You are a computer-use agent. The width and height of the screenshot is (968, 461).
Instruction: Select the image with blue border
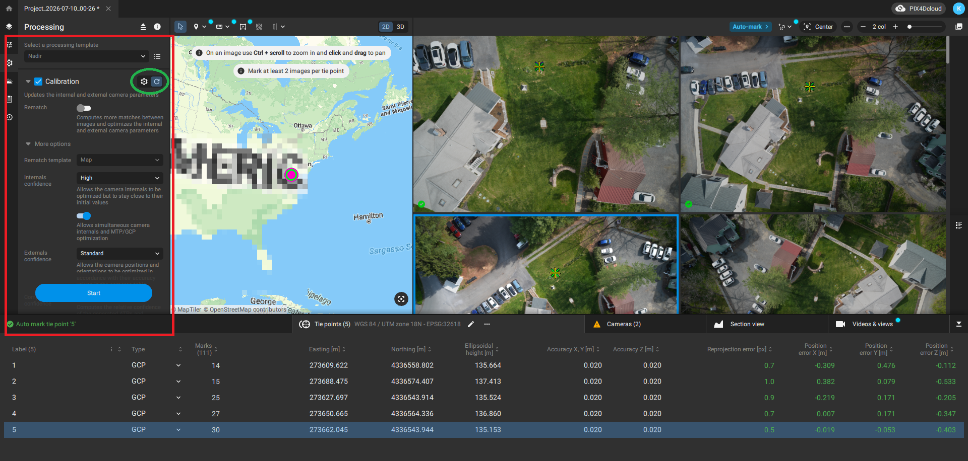tap(546, 265)
